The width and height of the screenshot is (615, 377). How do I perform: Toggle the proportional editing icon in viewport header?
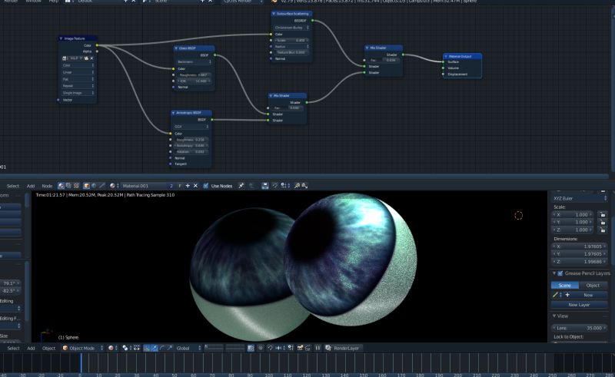[x=261, y=348]
